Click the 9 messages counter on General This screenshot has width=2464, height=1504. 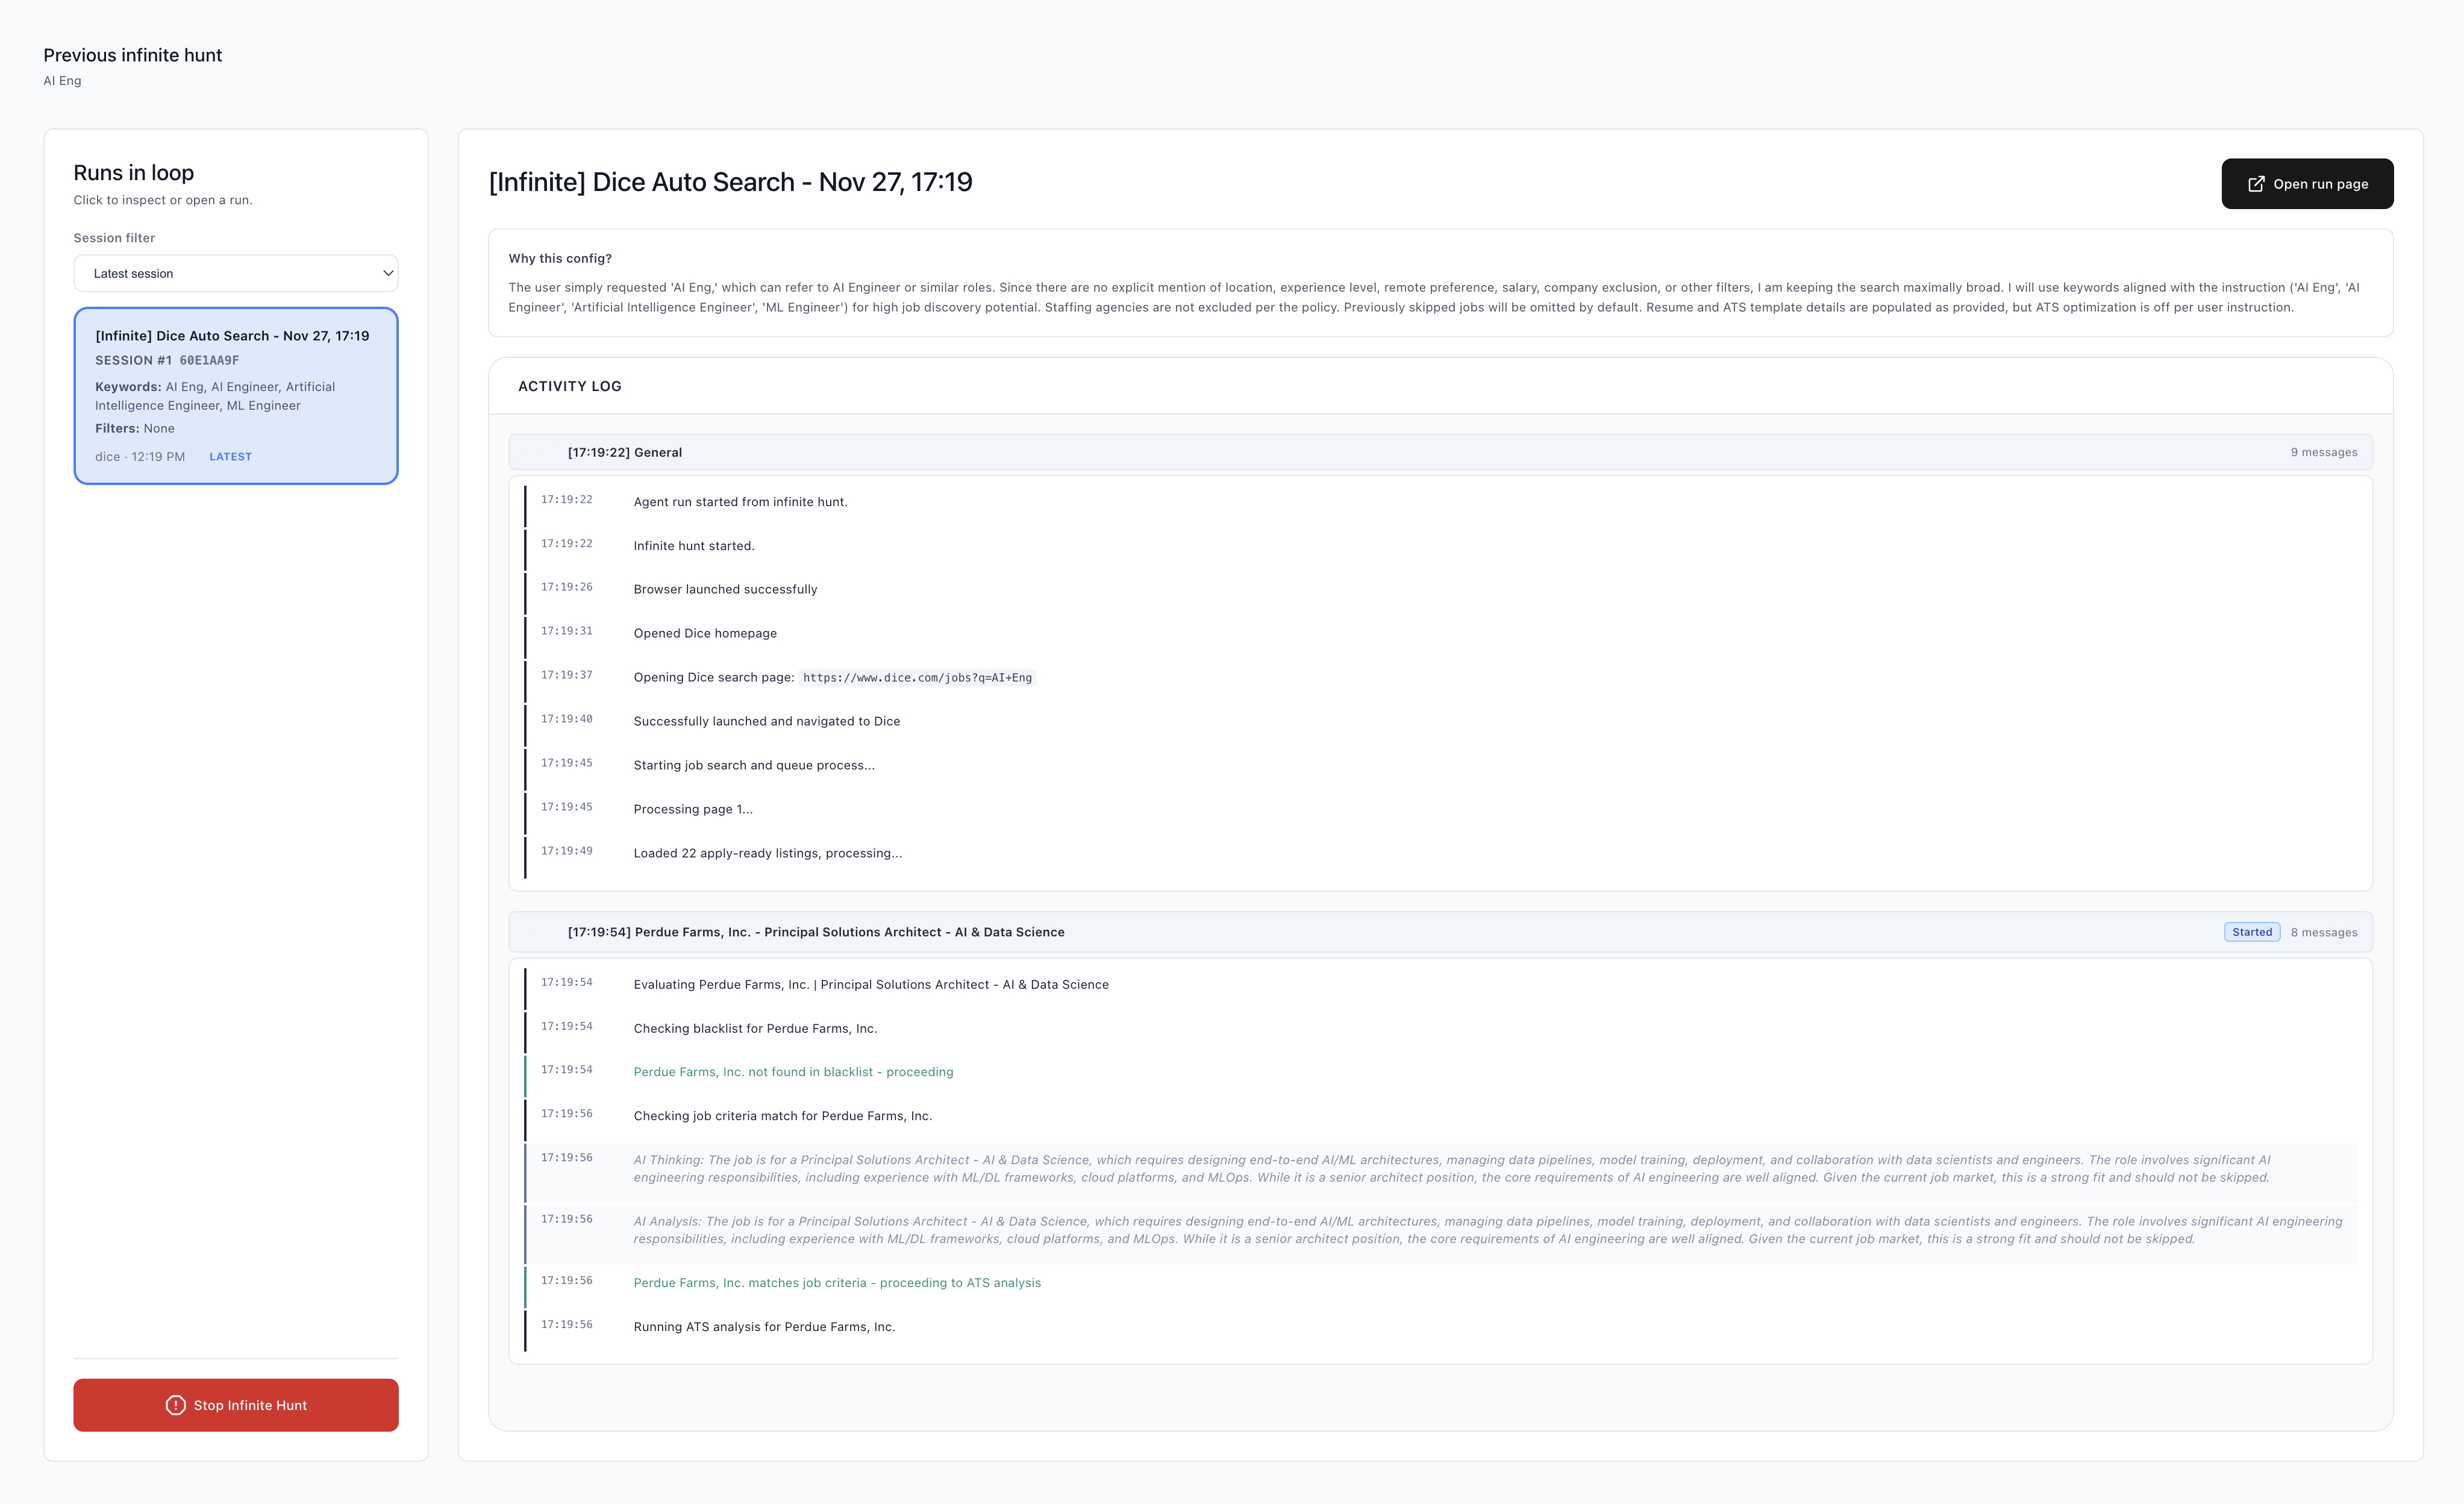point(2325,451)
